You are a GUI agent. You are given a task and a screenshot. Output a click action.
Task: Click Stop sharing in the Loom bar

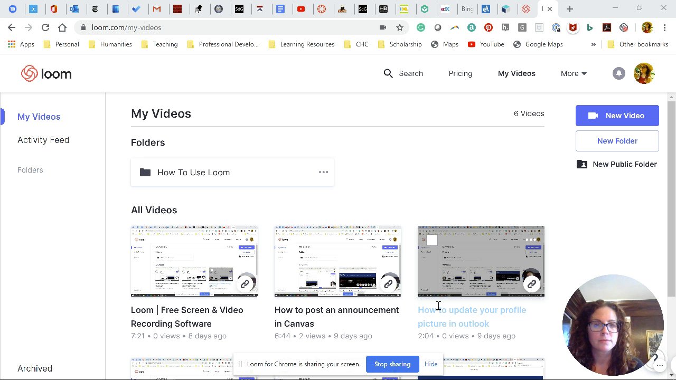(x=392, y=364)
